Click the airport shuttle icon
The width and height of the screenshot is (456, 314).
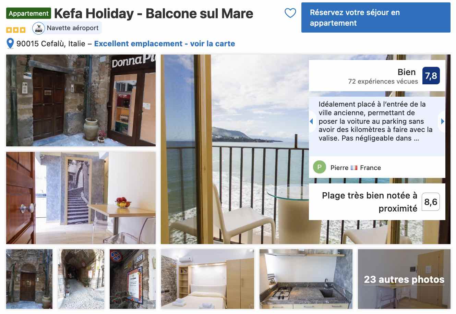click(39, 28)
